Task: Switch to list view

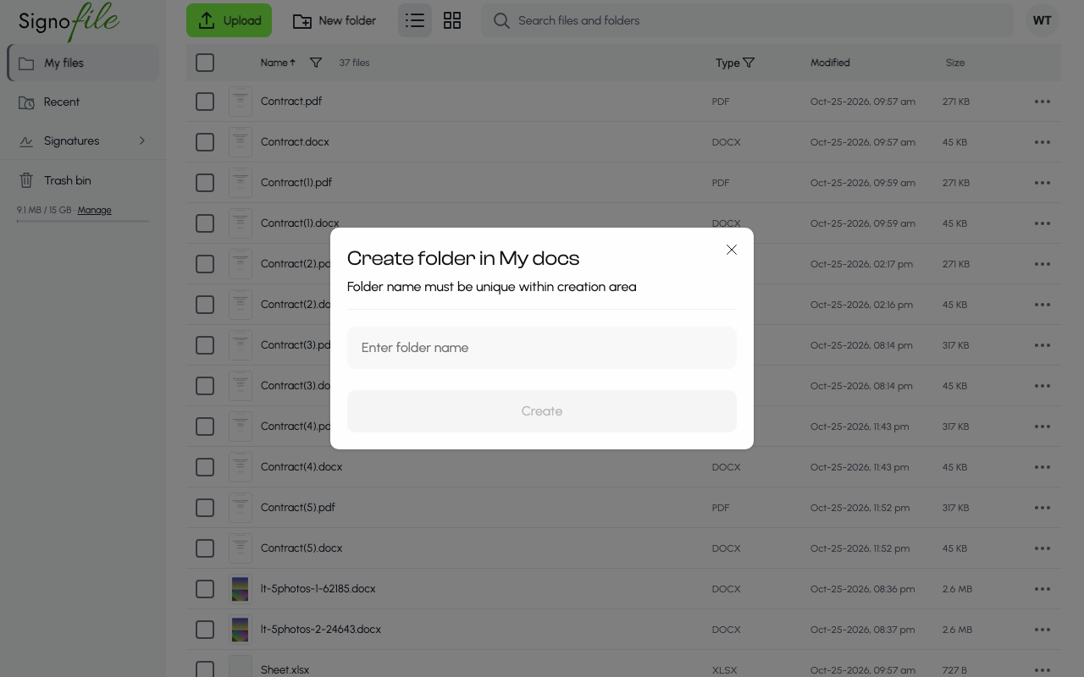Action: [x=415, y=20]
